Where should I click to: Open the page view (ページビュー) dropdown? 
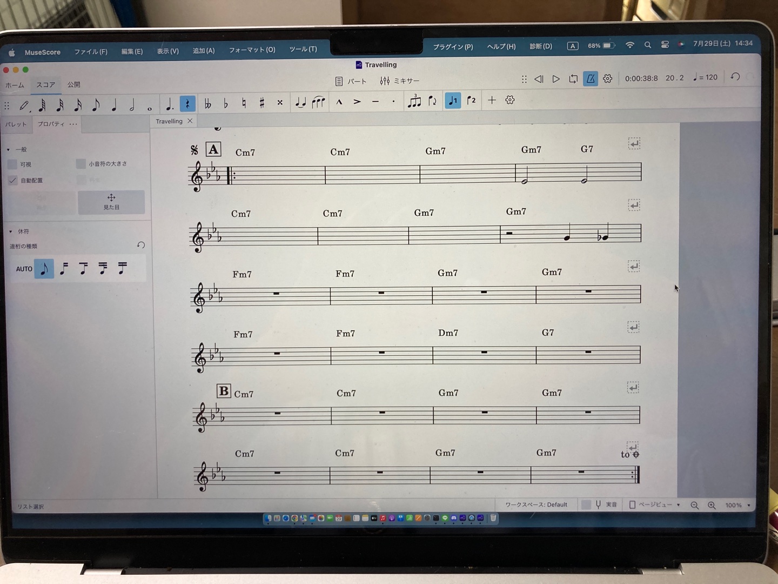click(x=655, y=505)
